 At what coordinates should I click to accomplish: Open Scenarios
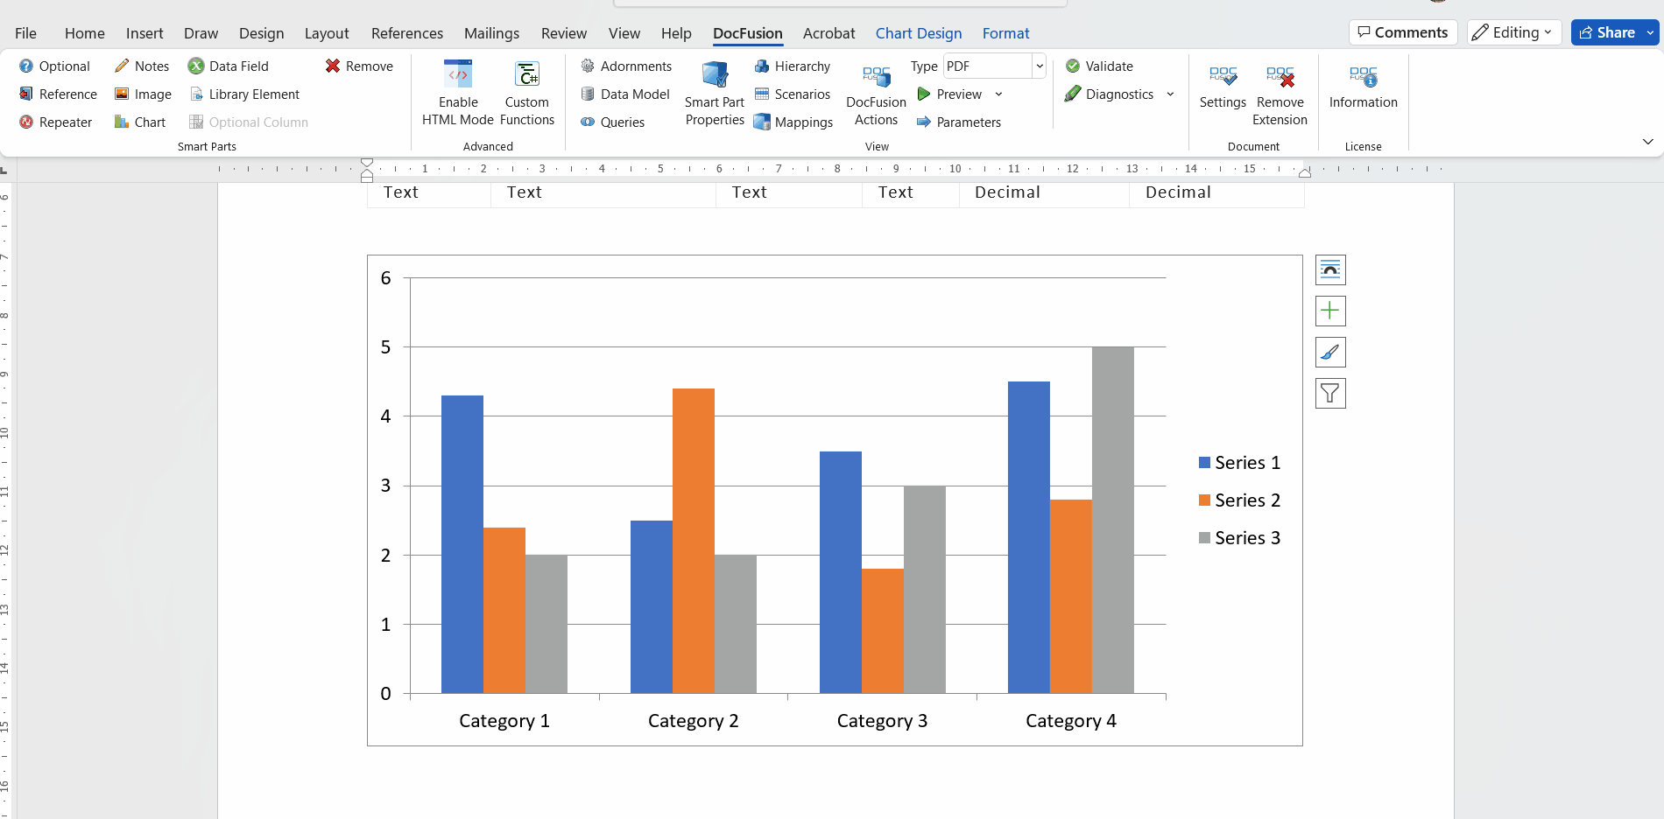coord(792,94)
